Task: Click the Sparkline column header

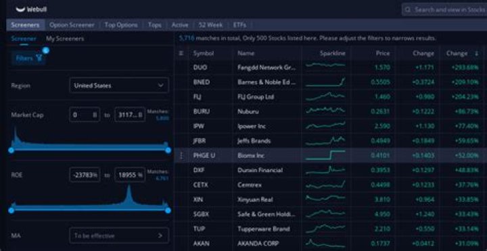Action: coord(333,53)
